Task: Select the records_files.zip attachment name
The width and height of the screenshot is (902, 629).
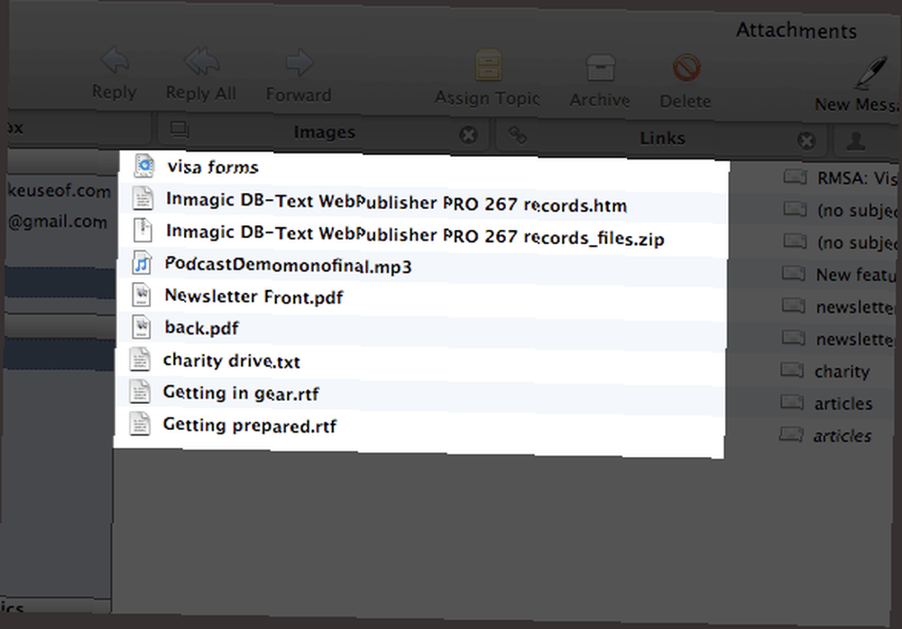Action: tap(415, 235)
